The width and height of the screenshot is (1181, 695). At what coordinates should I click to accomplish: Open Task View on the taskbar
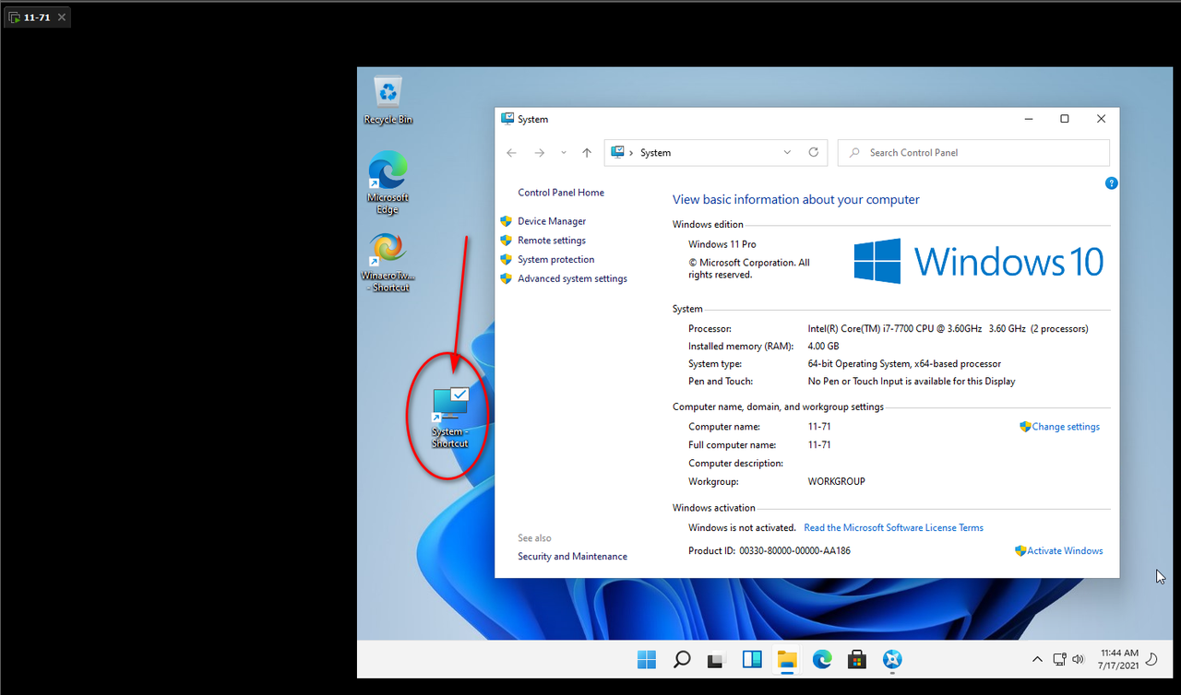tap(717, 659)
